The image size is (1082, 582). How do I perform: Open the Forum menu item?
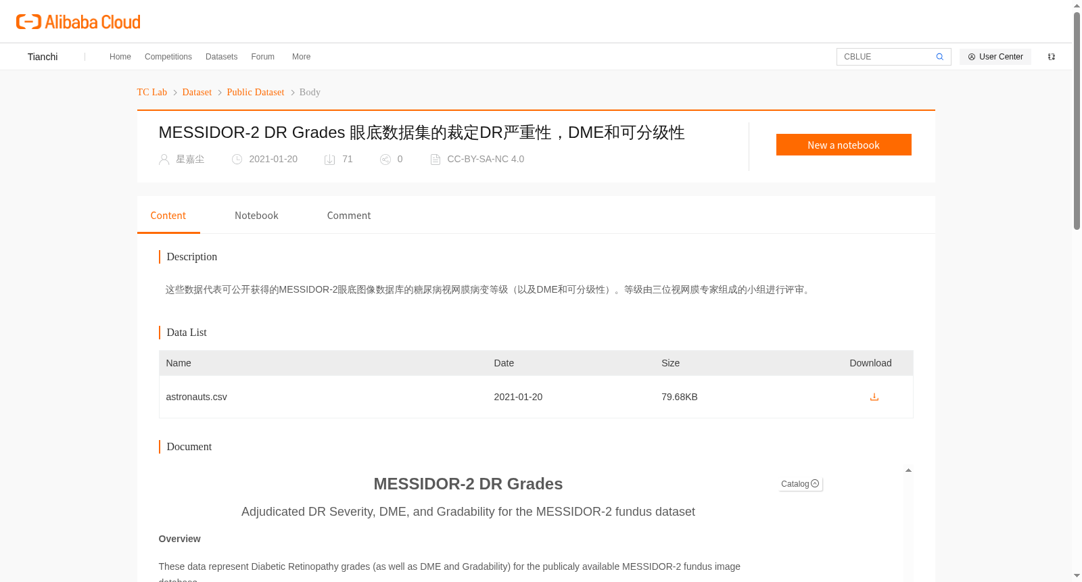click(263, 57)
